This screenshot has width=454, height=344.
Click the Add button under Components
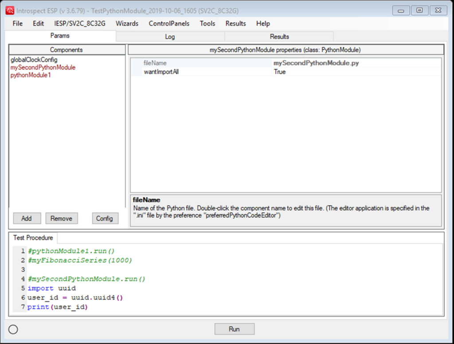pyautogui.click(x=27, y=218)
